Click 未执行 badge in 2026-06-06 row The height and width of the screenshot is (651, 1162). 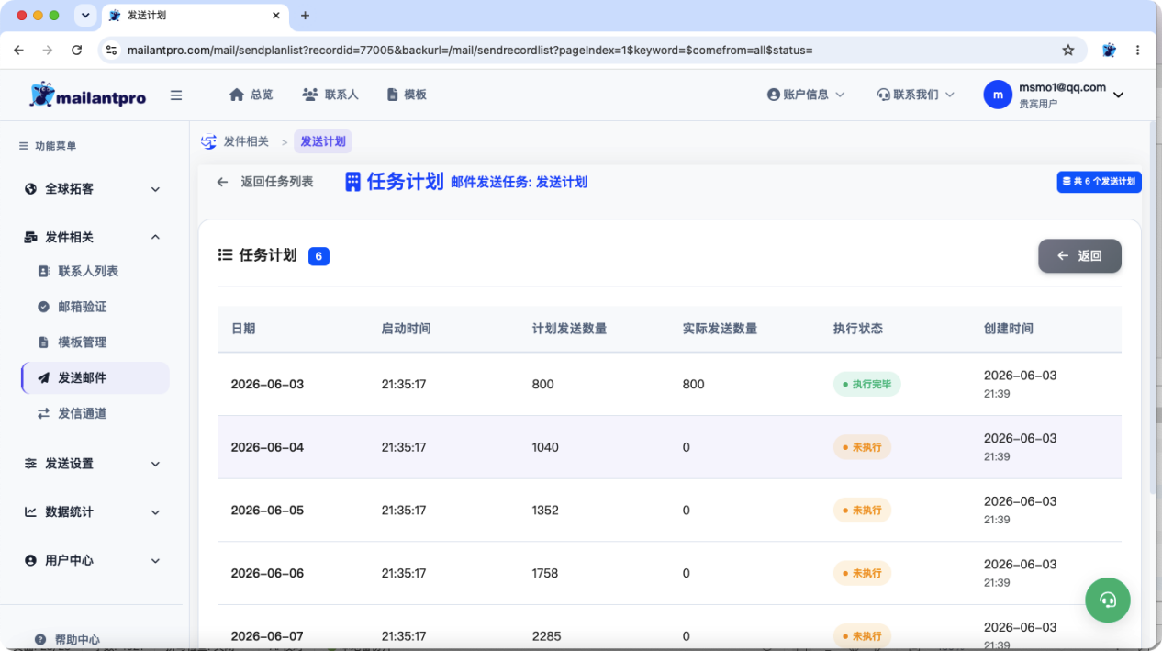862,573
